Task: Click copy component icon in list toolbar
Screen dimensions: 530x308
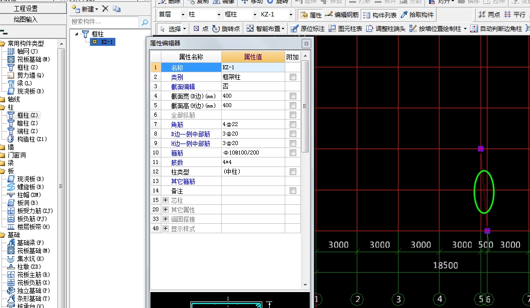Action: coord(116,9)
